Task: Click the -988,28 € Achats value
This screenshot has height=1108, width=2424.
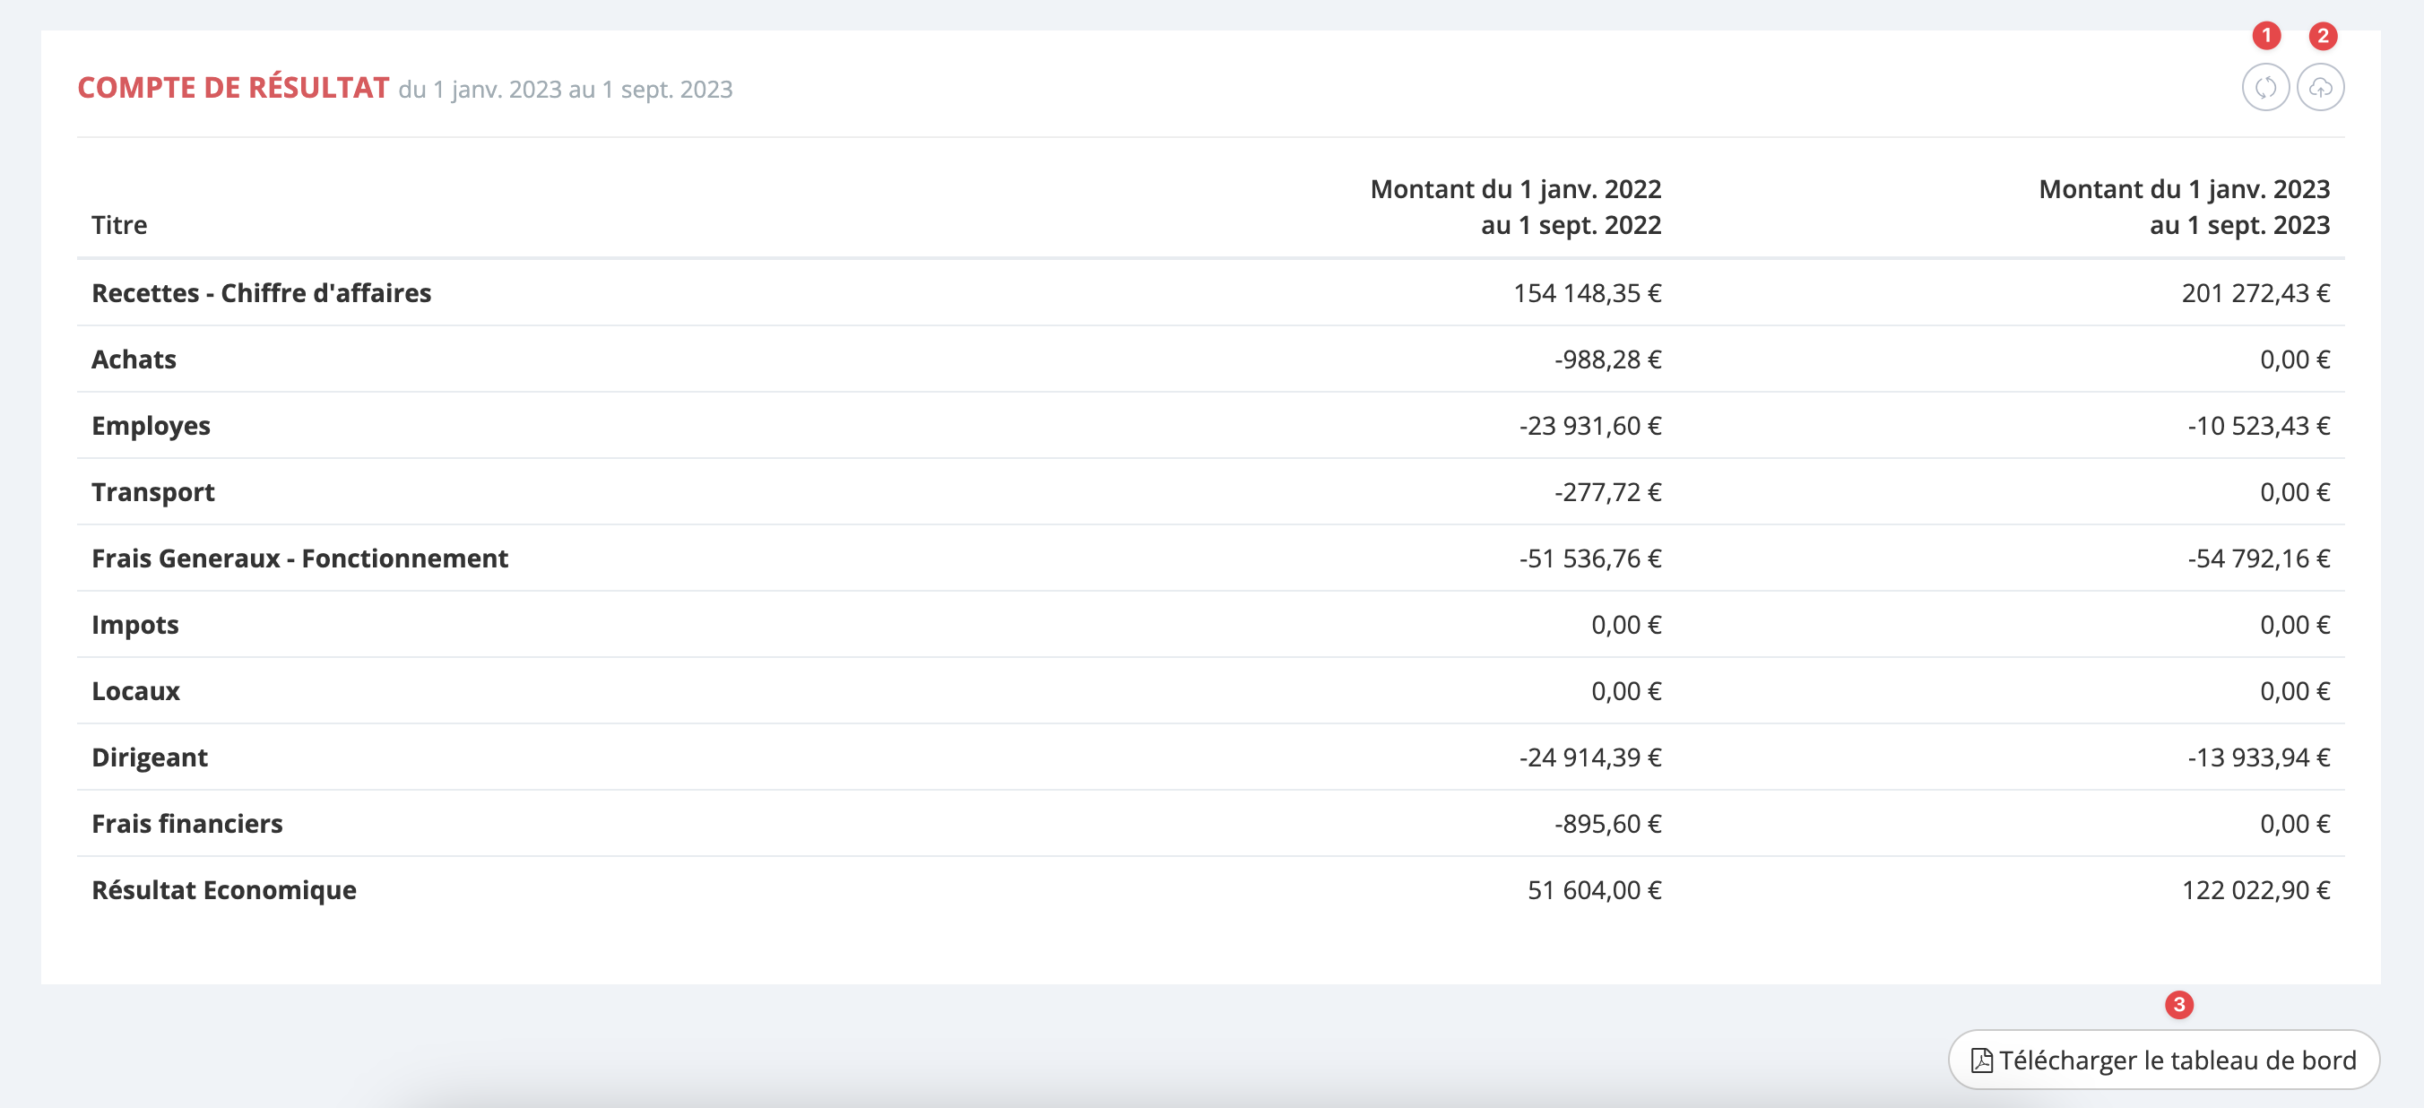Action: [x=1607, y=359]
